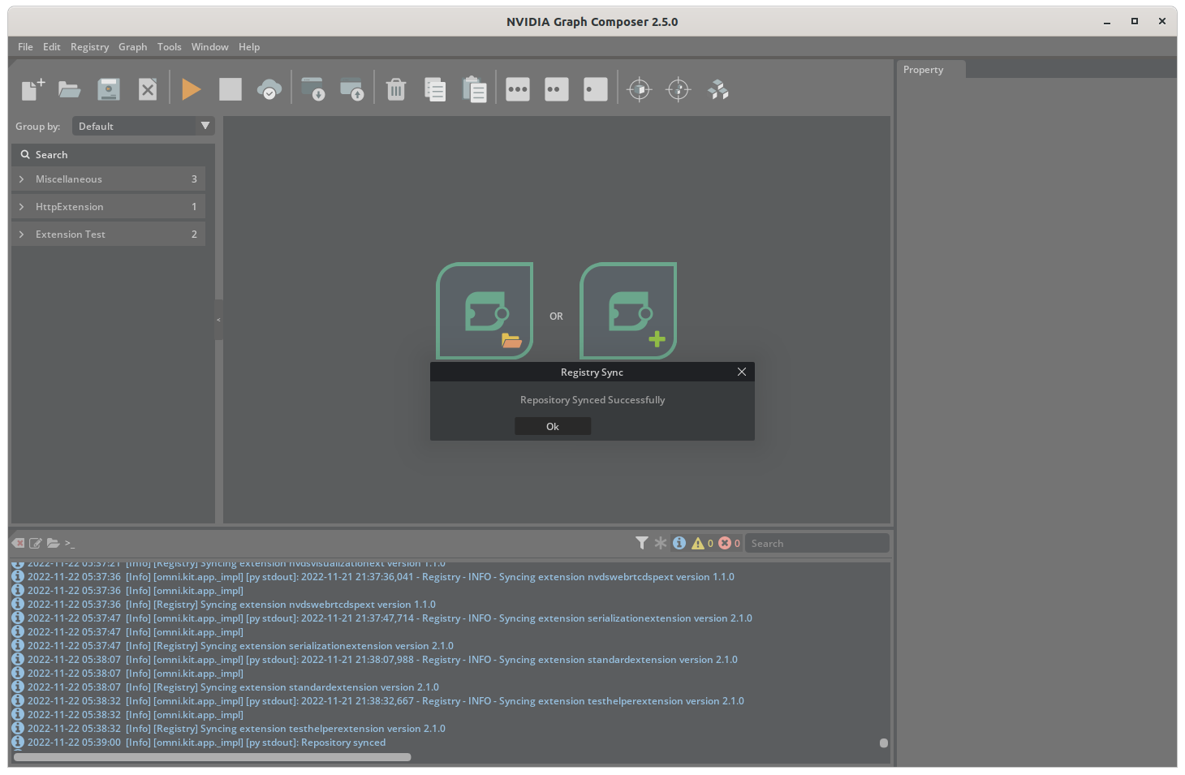Click the open existing graph tile

click(485, 311)
